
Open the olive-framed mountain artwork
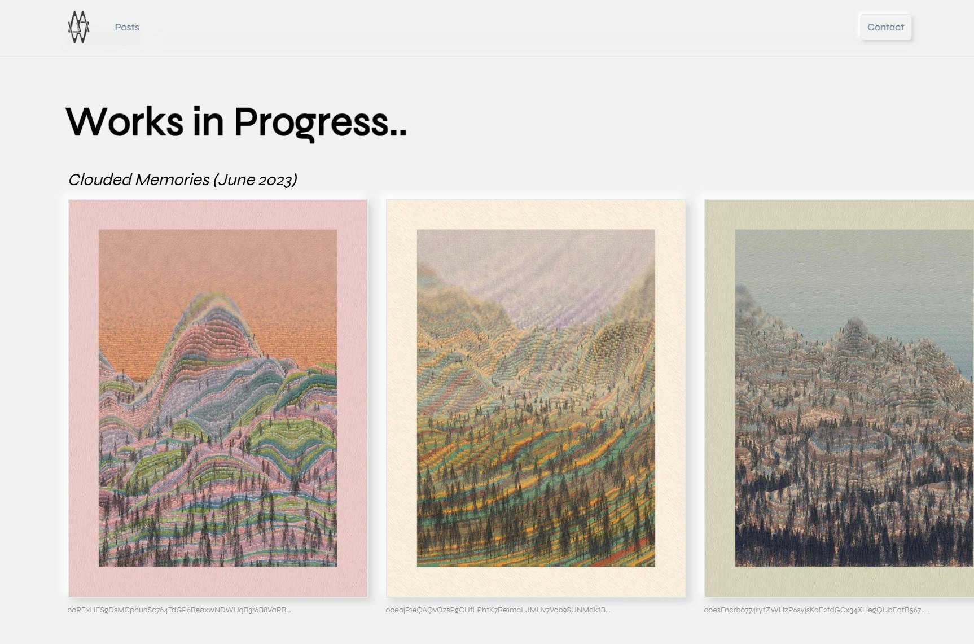[839, 398]
